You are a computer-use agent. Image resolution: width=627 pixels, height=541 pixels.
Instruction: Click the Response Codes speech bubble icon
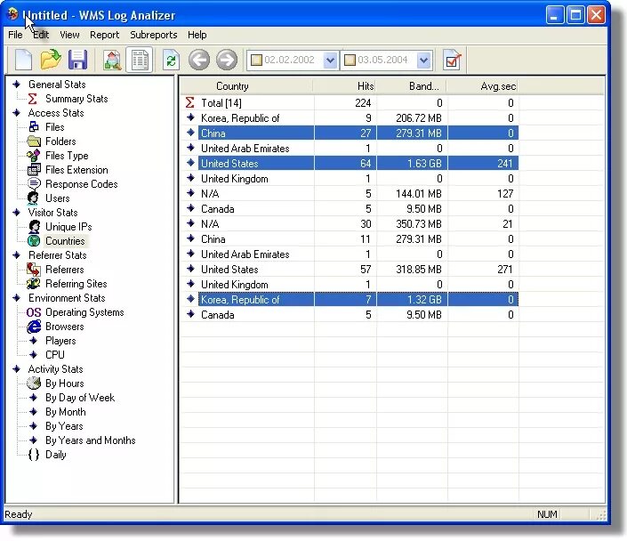[34, 183]
